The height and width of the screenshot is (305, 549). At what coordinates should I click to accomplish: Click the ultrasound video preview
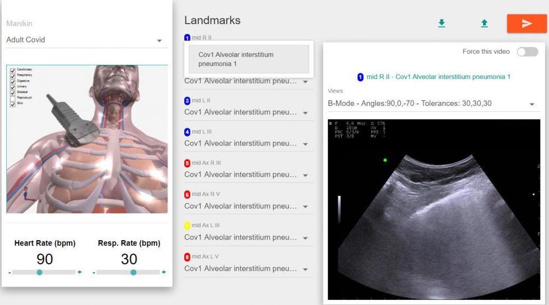434,209
